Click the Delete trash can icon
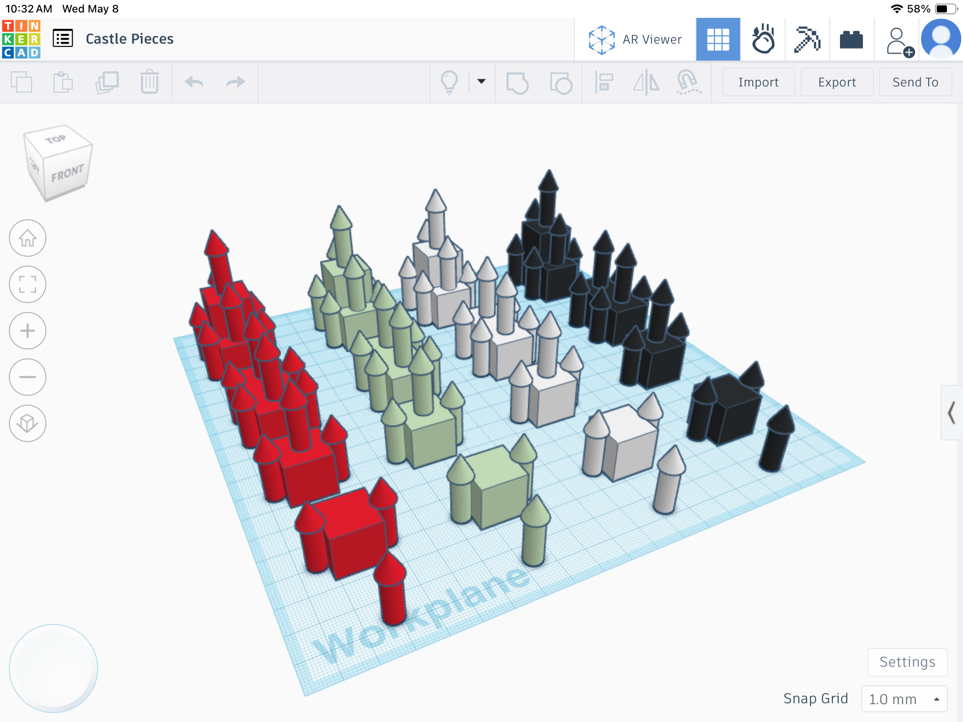The width and height of the screenshot is (963, 722). tap(149, 82)
